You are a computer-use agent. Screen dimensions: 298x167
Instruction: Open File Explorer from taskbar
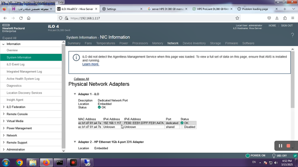(33, 163)
